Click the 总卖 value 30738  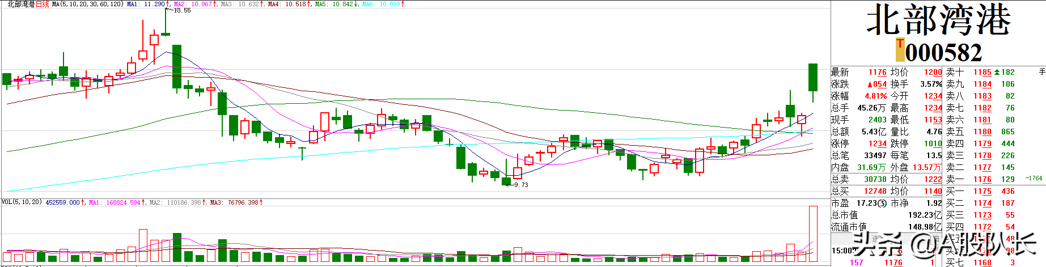pos(875,179)
